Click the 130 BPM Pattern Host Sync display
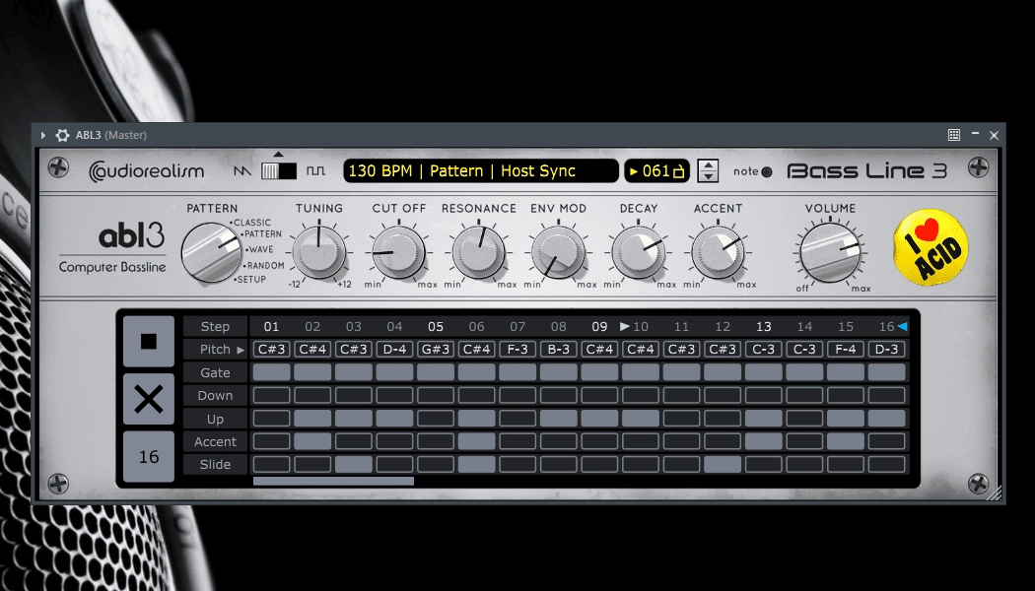 pos(481,170)
